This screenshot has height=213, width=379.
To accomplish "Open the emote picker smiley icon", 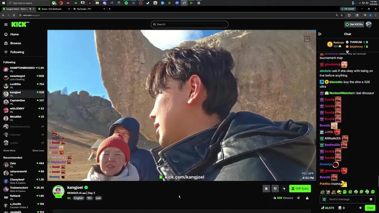I will [x=371, y=199].
